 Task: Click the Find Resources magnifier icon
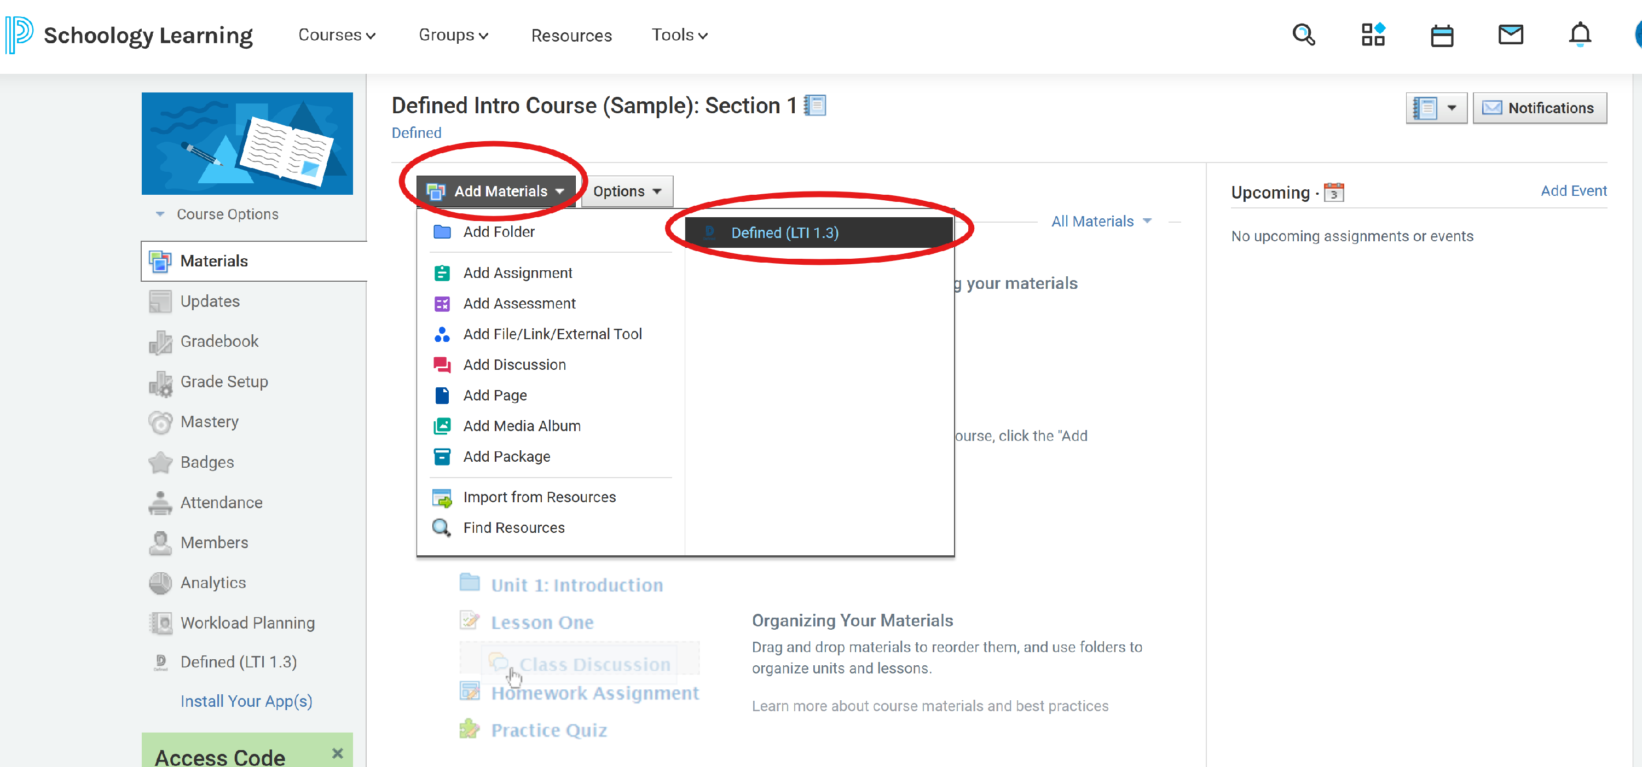click(x=441, y=527)
